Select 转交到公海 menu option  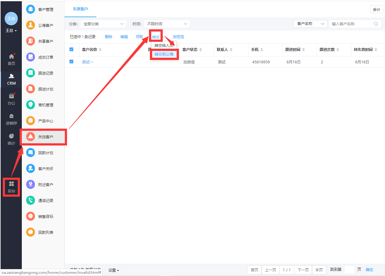[164, 54]
